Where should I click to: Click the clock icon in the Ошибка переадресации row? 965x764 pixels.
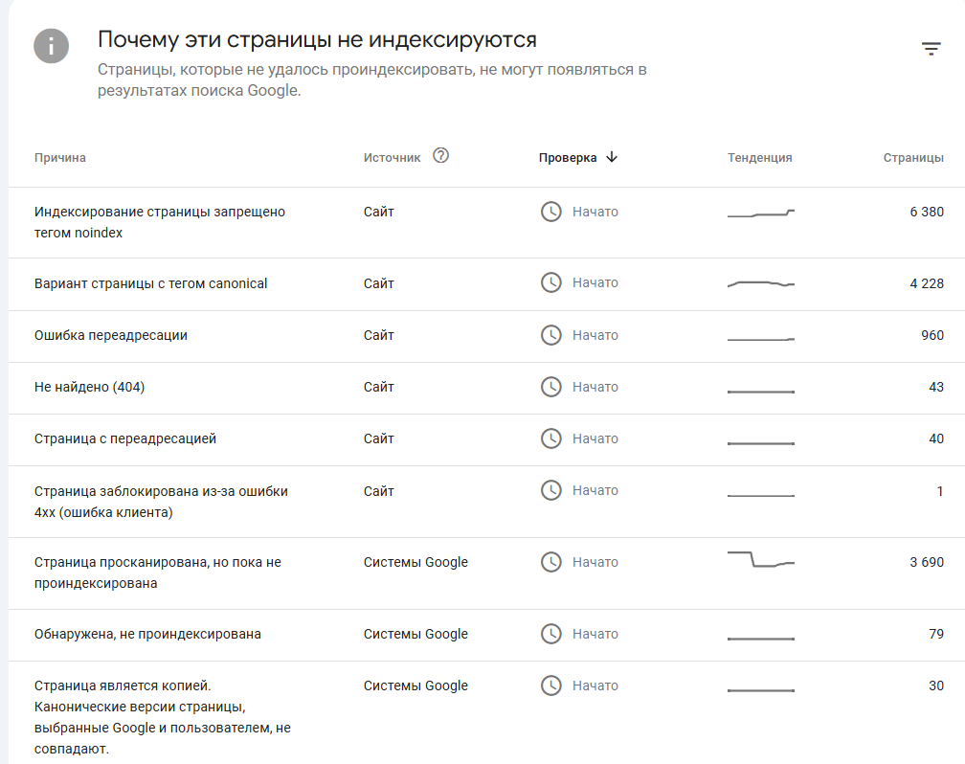click(x=550, y=335)
